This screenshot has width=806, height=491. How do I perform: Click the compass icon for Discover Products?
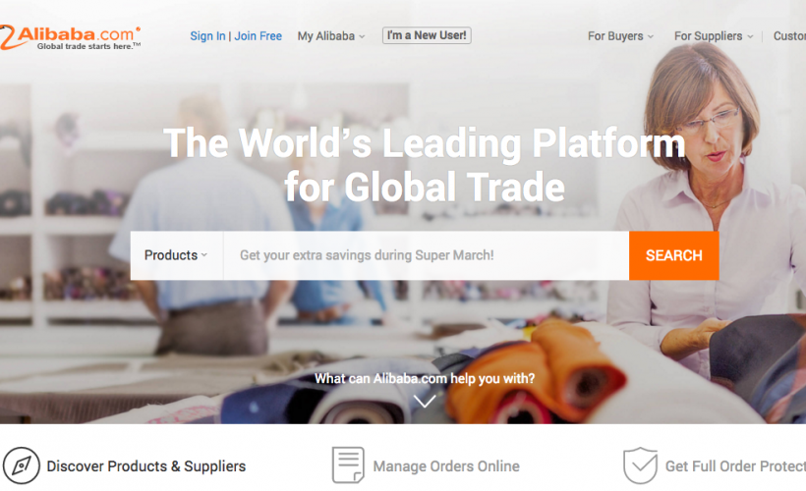pos(21,465)
